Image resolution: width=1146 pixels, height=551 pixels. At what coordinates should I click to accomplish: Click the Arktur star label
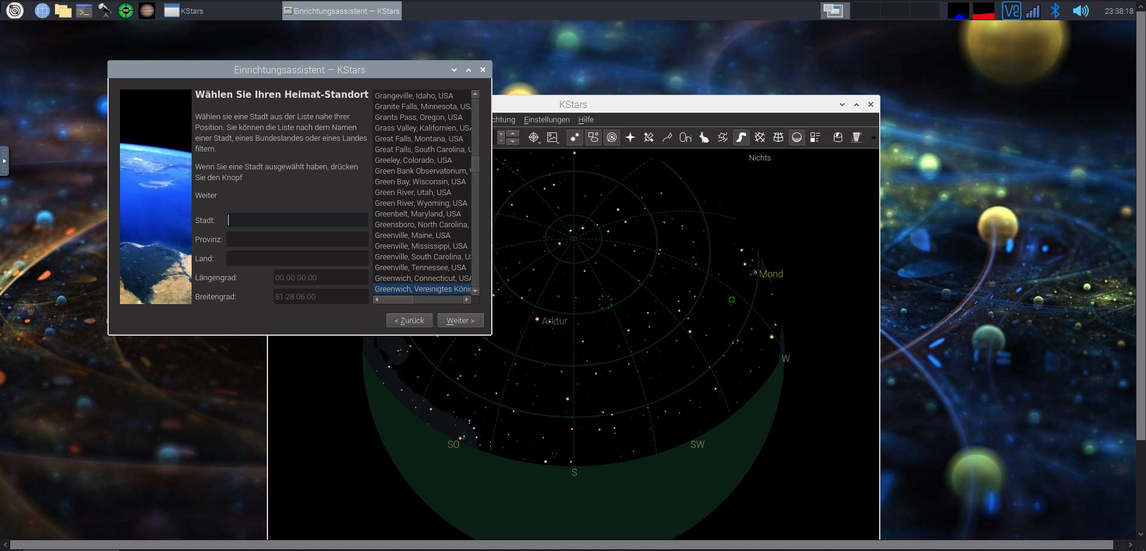coord(554,321)
